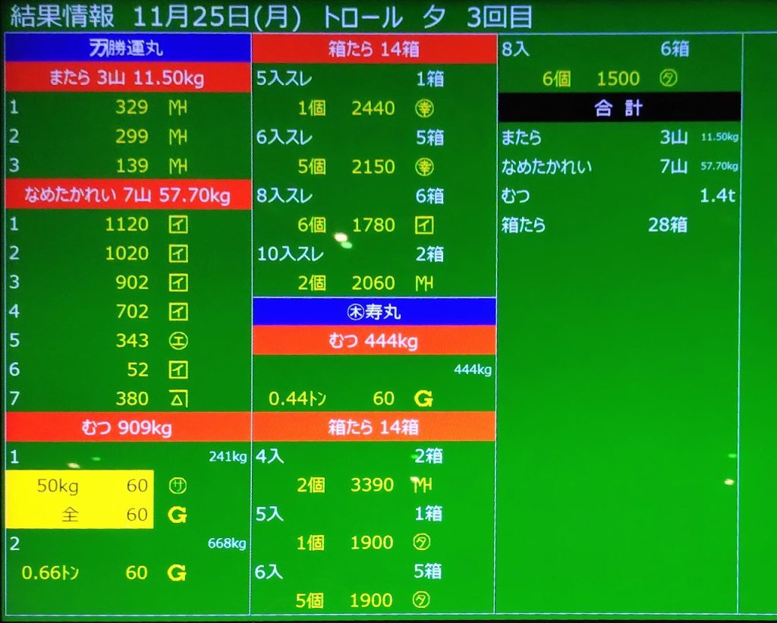Expand the またら 3山 11.50kg section

(x=127, y=79)
